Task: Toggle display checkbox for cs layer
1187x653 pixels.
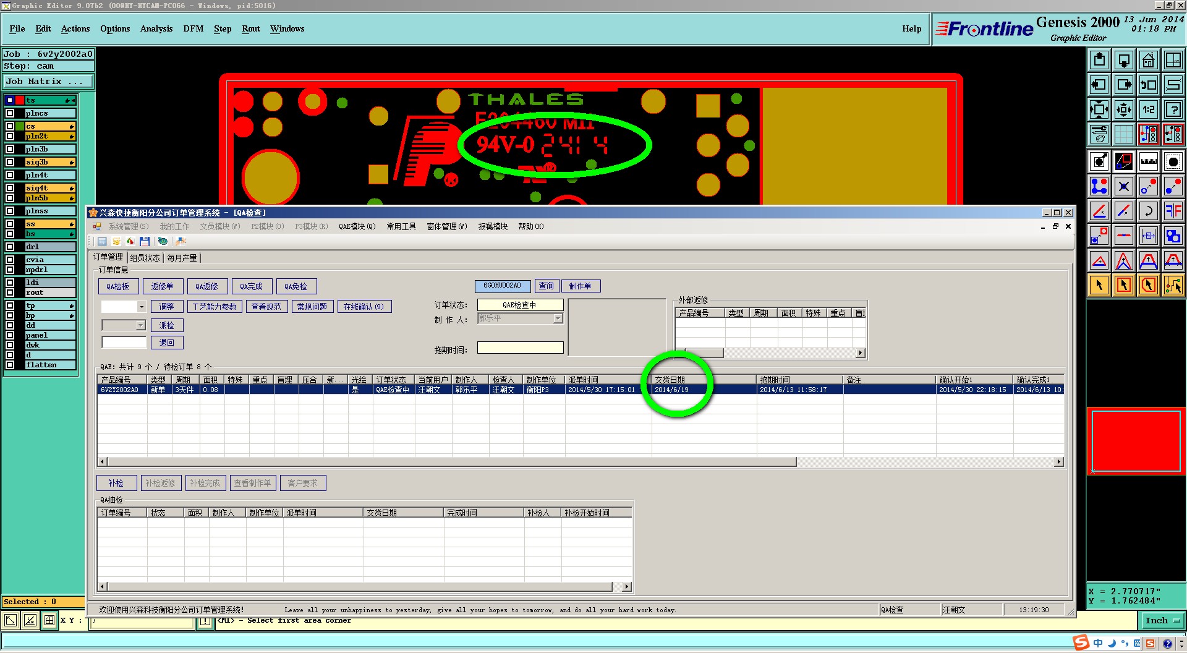Action: click(x=10, y=126)
